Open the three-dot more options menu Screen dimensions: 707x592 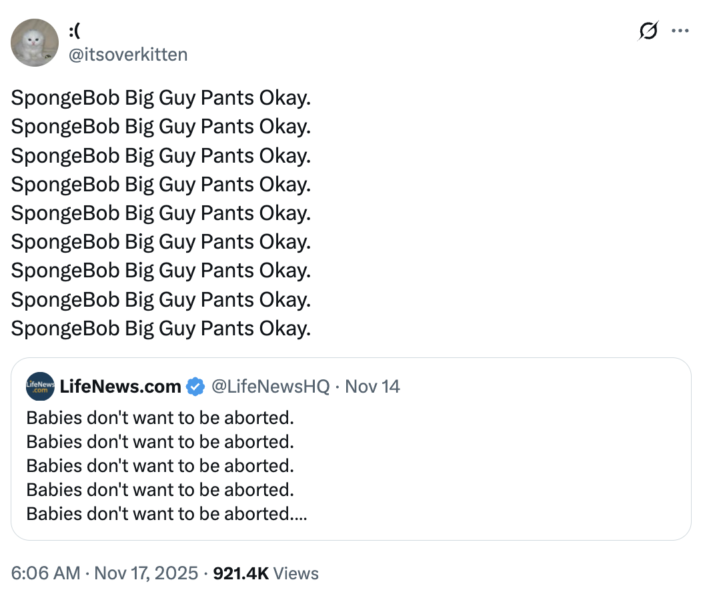tap(680, 31)
